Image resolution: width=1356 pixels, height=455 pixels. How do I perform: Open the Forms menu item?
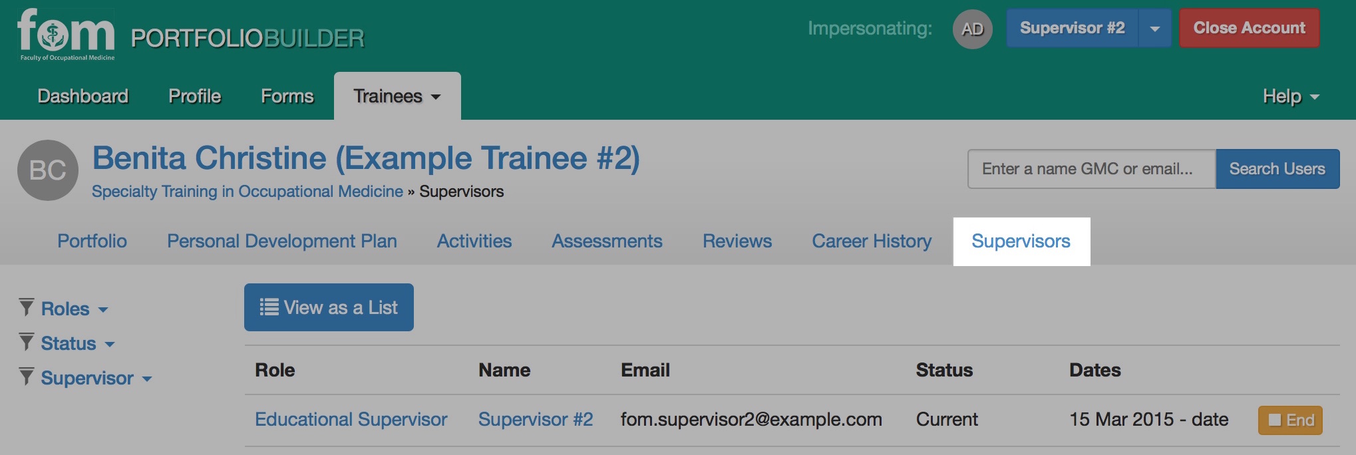pyautogui.click(x=287, y=96)
